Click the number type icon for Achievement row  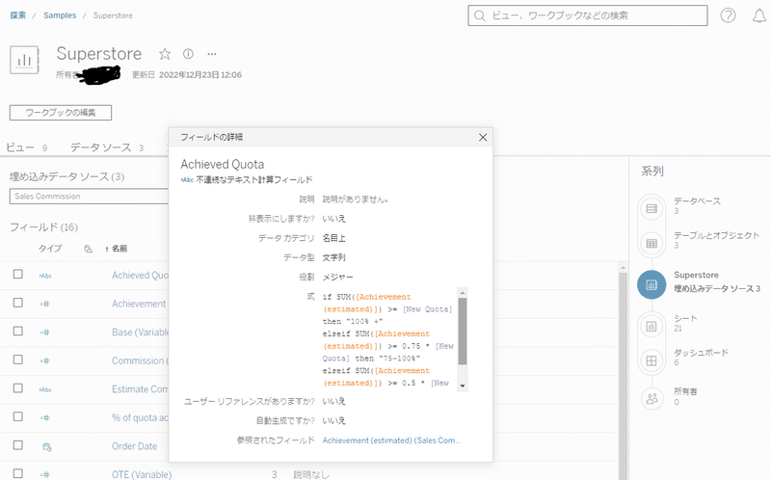coord(45,304)
